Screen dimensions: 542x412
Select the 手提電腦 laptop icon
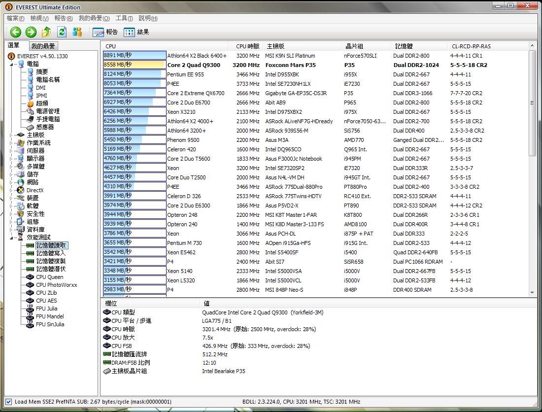click(31, 119)
